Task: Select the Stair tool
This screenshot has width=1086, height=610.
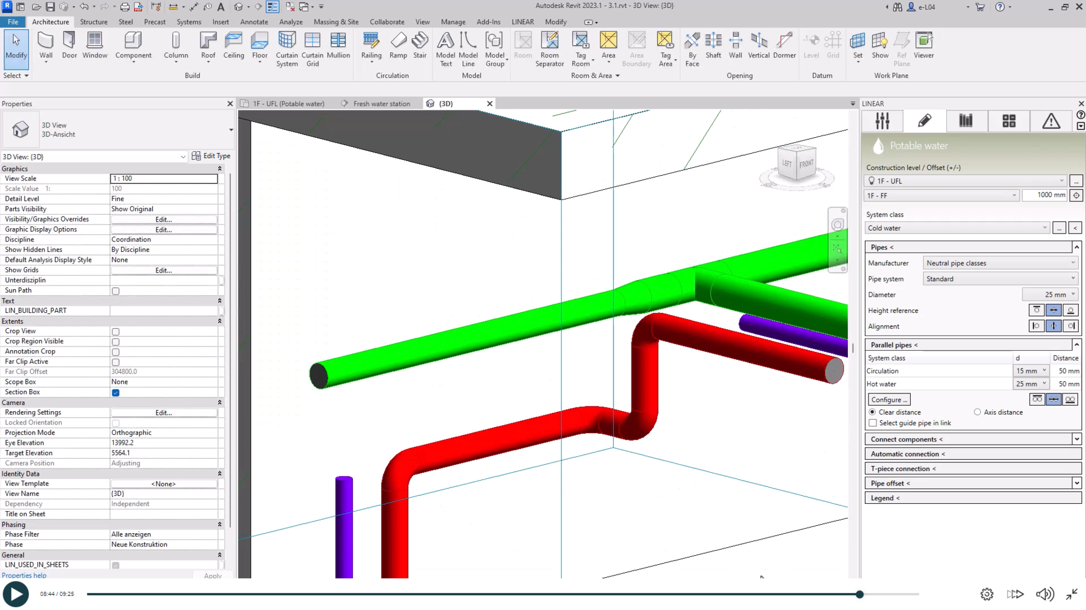Action: (x=420, y=46)
